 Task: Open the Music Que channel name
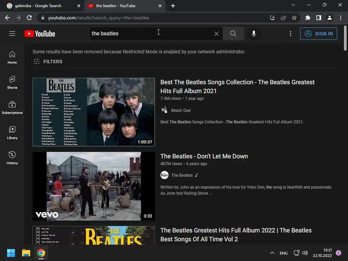181,110
